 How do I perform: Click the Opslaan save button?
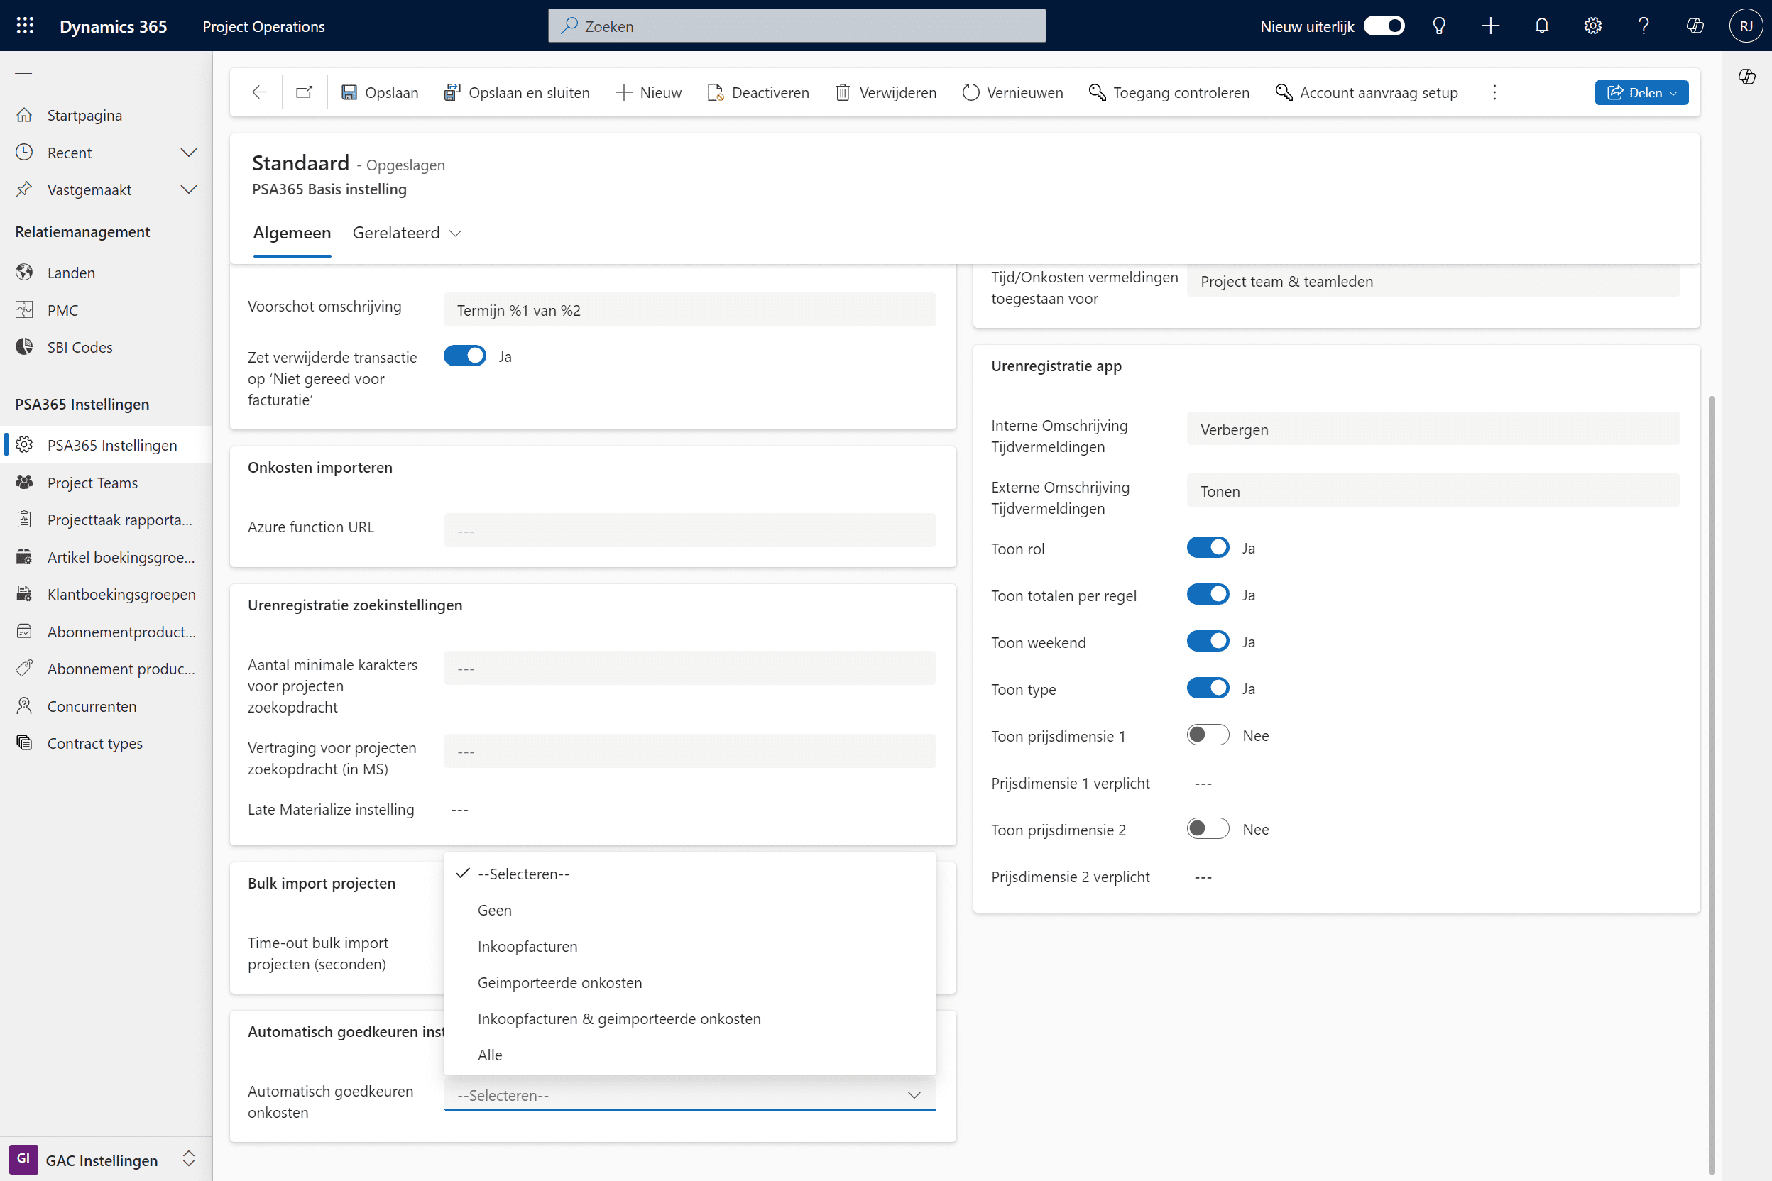[x=380, y=92]
